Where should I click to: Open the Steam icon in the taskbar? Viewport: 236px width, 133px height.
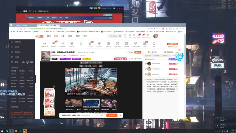(25, 131)
